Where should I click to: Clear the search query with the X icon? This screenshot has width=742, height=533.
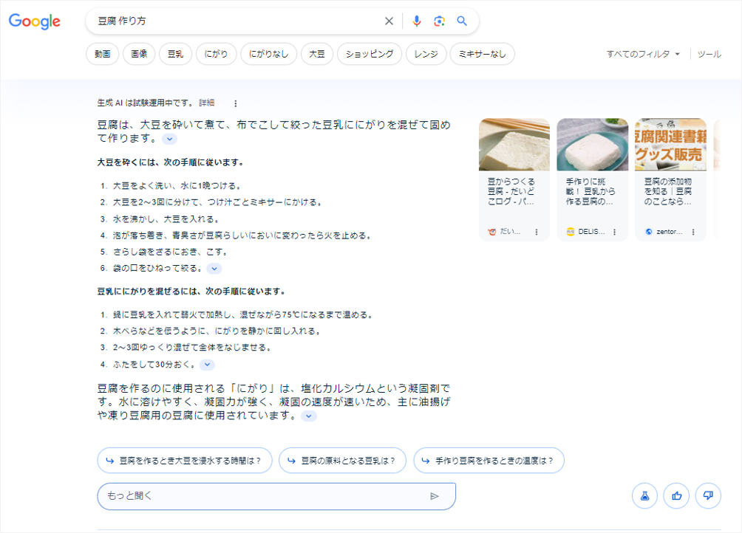point(389,21)
